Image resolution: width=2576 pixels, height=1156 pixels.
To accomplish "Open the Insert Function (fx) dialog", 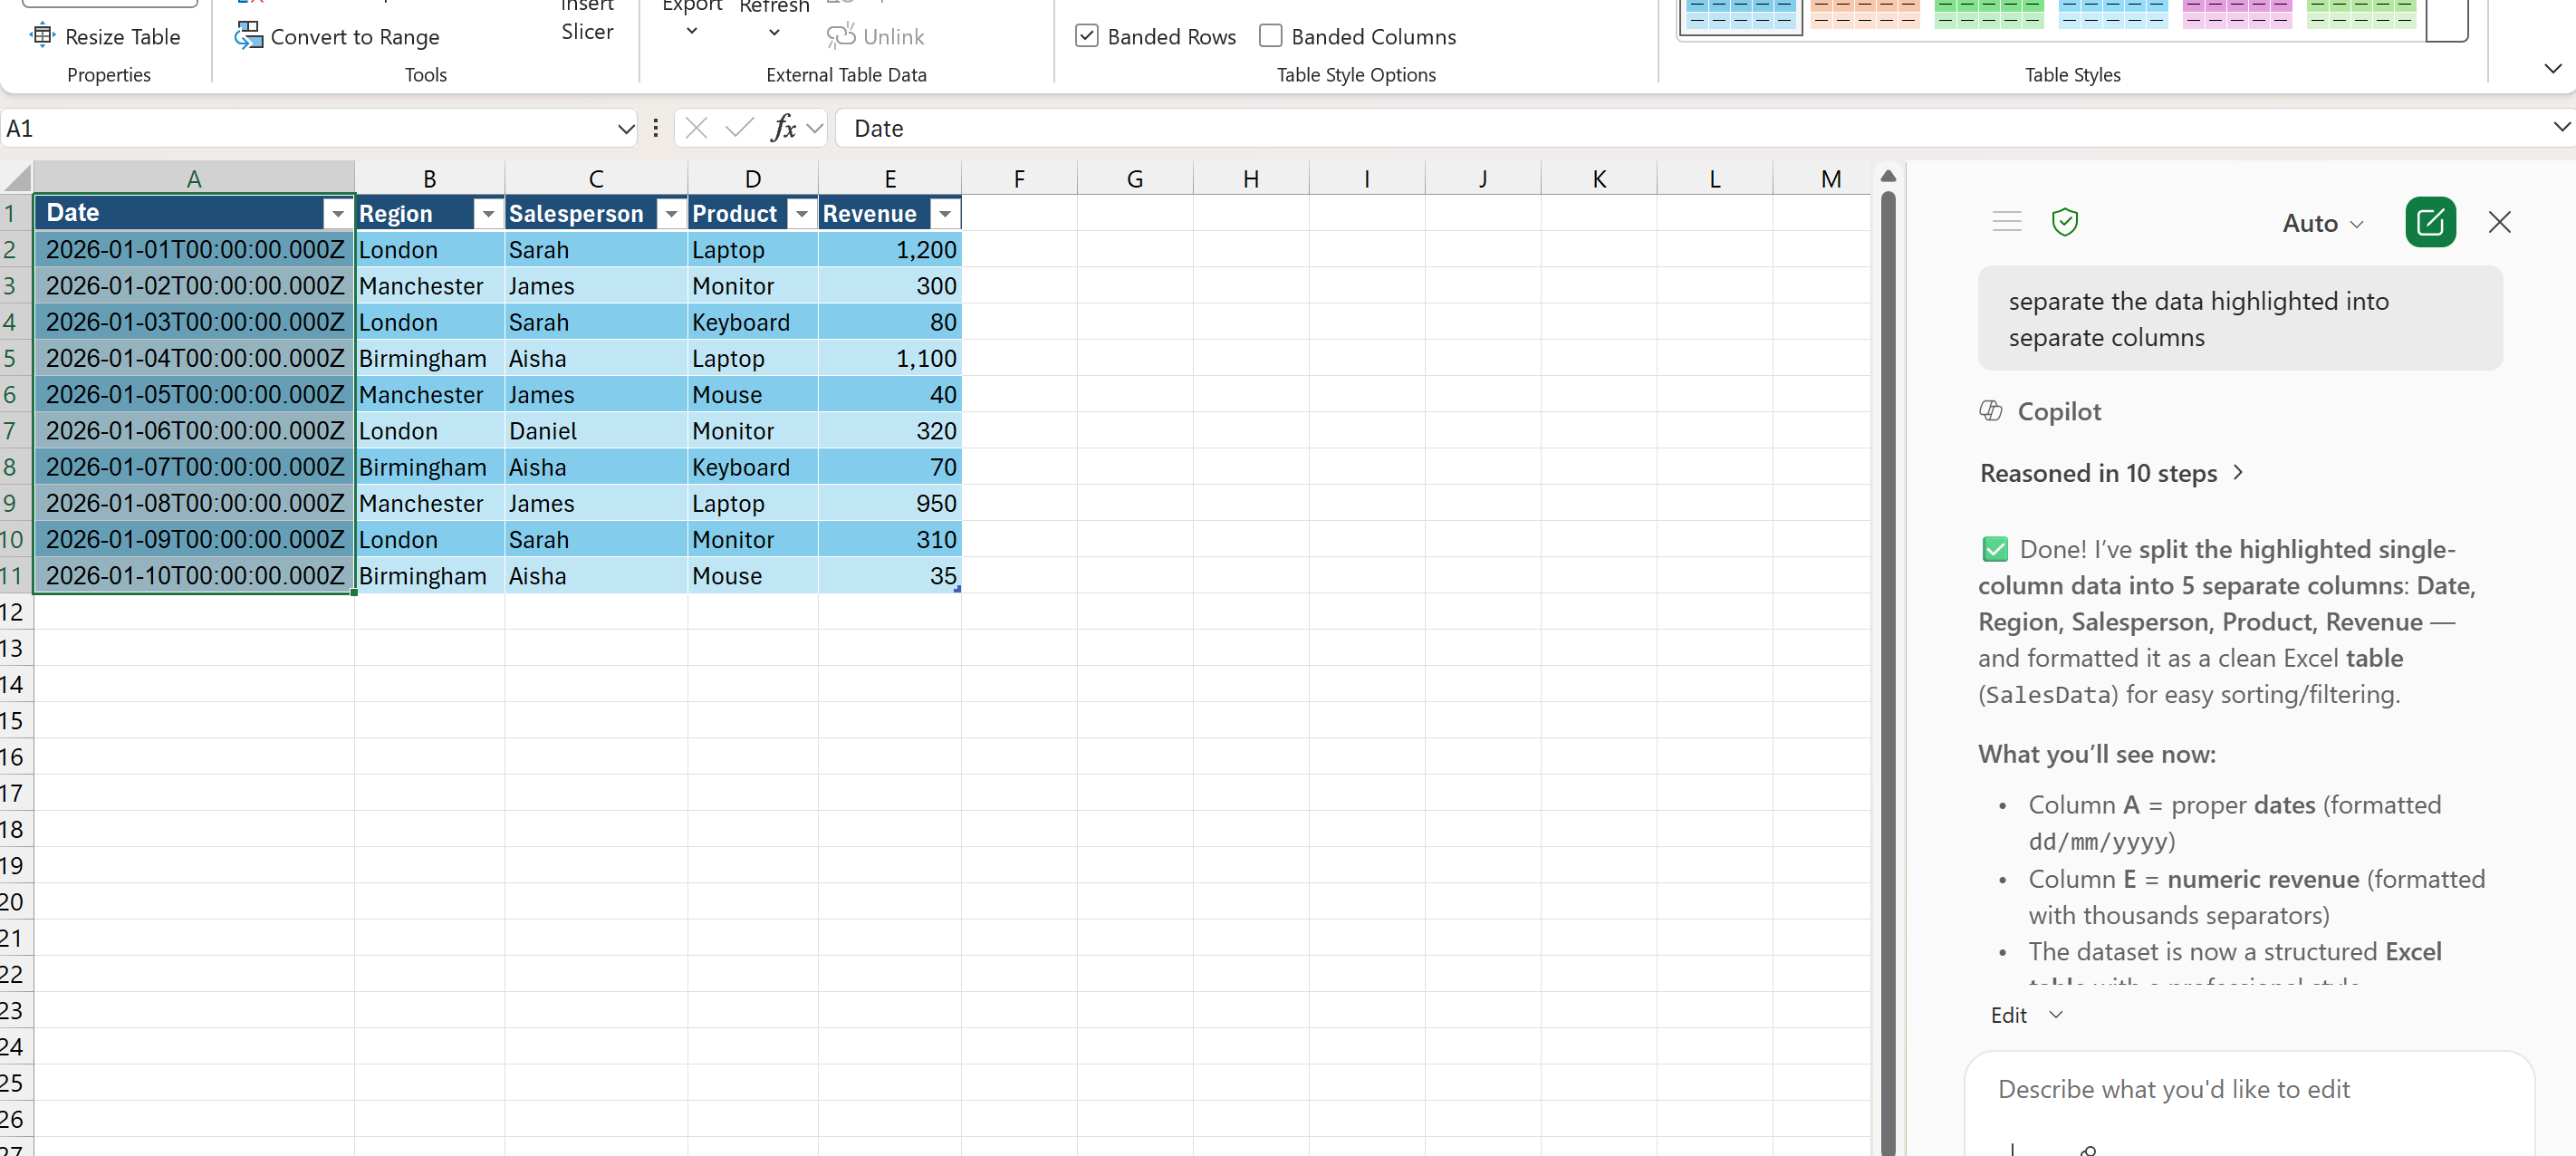I will (786, 128).
